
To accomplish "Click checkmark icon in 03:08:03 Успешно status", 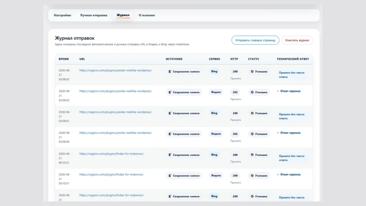I will pyautogui.click(x=252, y=72).
